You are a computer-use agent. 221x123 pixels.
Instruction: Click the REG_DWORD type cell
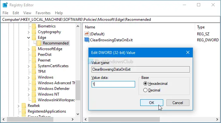pyautogui.click(x=208, y=40)
